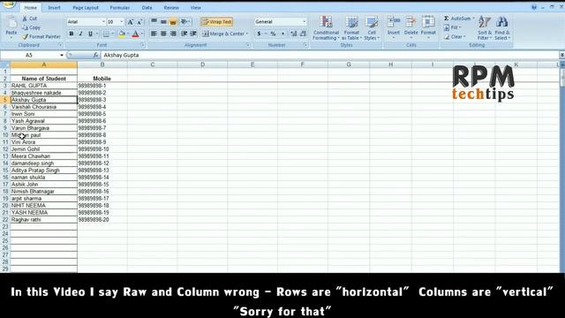The width and height of the screenshot is (565, 318).
Task: Click the Center text alignment icon
Action: click(x=163, y=34)
